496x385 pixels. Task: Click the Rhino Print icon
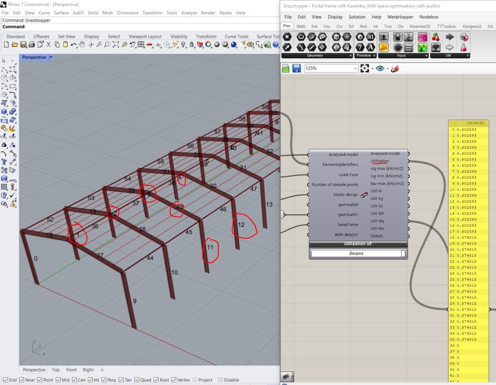32,45
